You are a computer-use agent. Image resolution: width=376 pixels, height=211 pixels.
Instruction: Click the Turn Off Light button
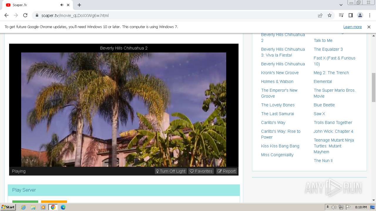[171, 171]
